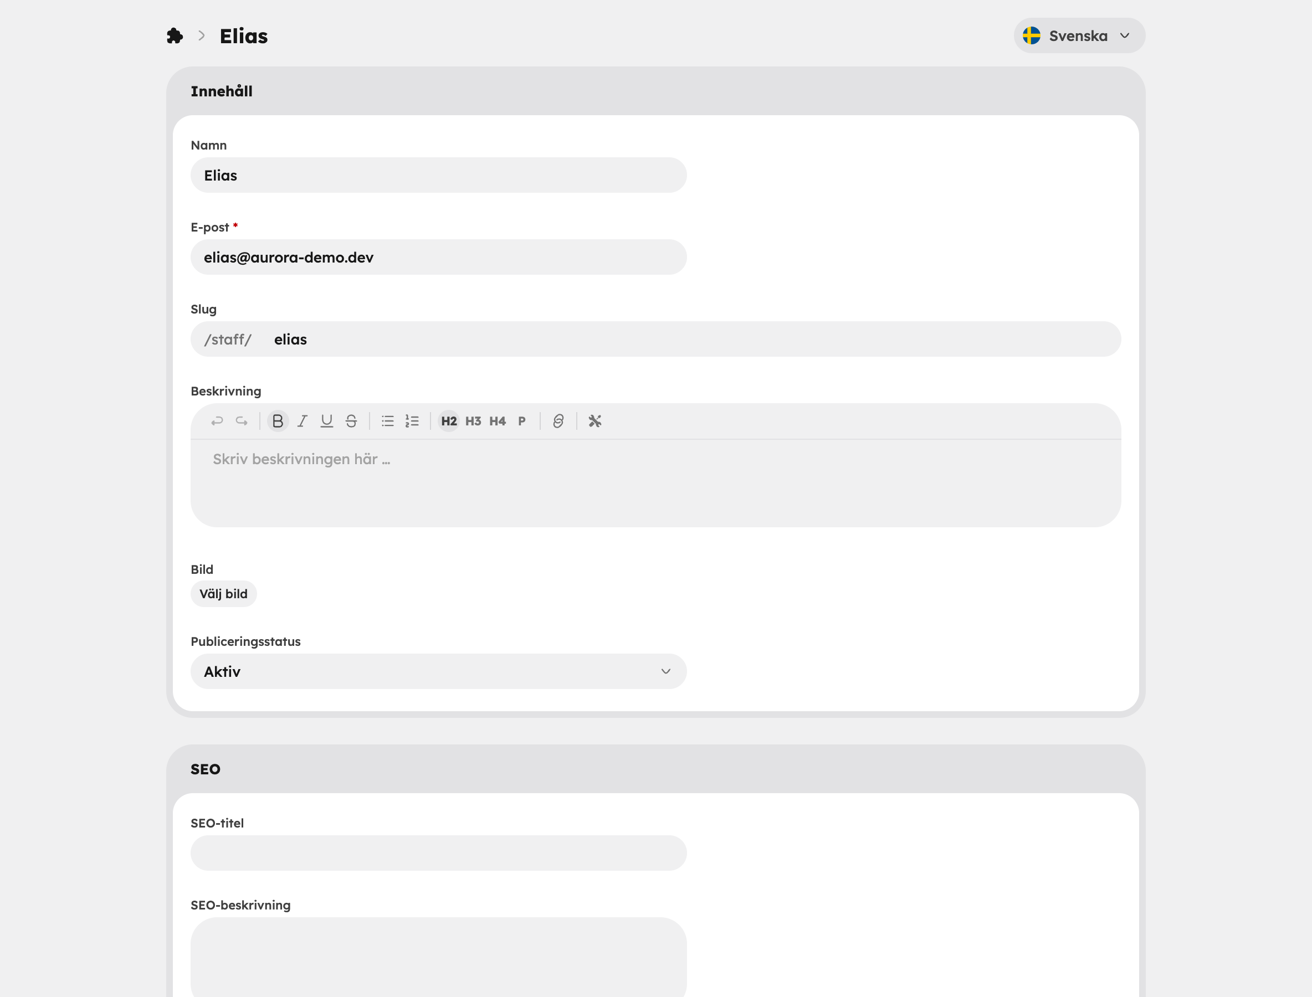Click the SEO-beskrivning text area
Image resolution: width=1312 pixels, height=997 pixels.
pos(439,957)
